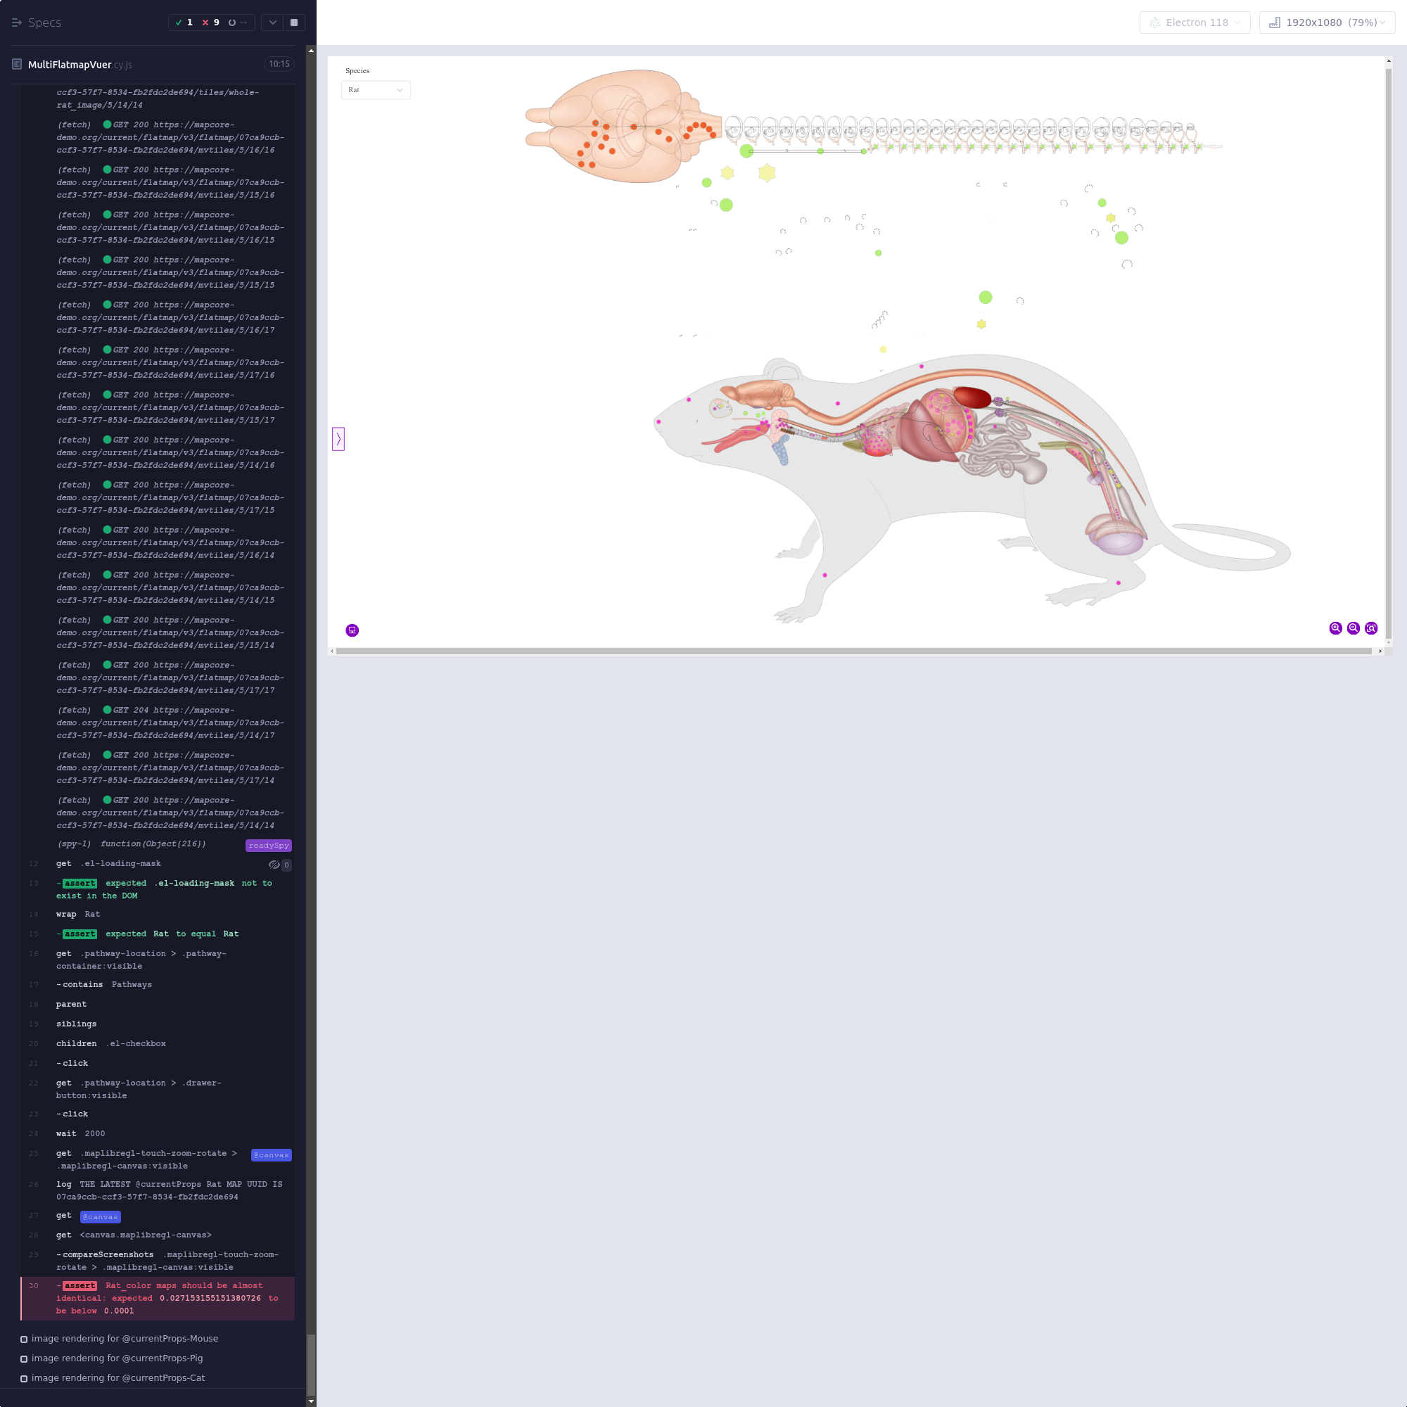
Task: Toggle image rendering for @currentProps-Pig test
Action: click(x=117, y=1358)
